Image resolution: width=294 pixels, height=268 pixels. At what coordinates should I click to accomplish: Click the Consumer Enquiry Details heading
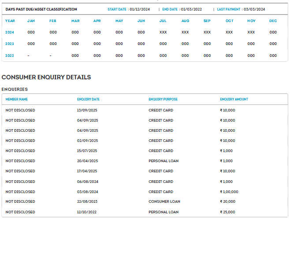click(46, 77)
